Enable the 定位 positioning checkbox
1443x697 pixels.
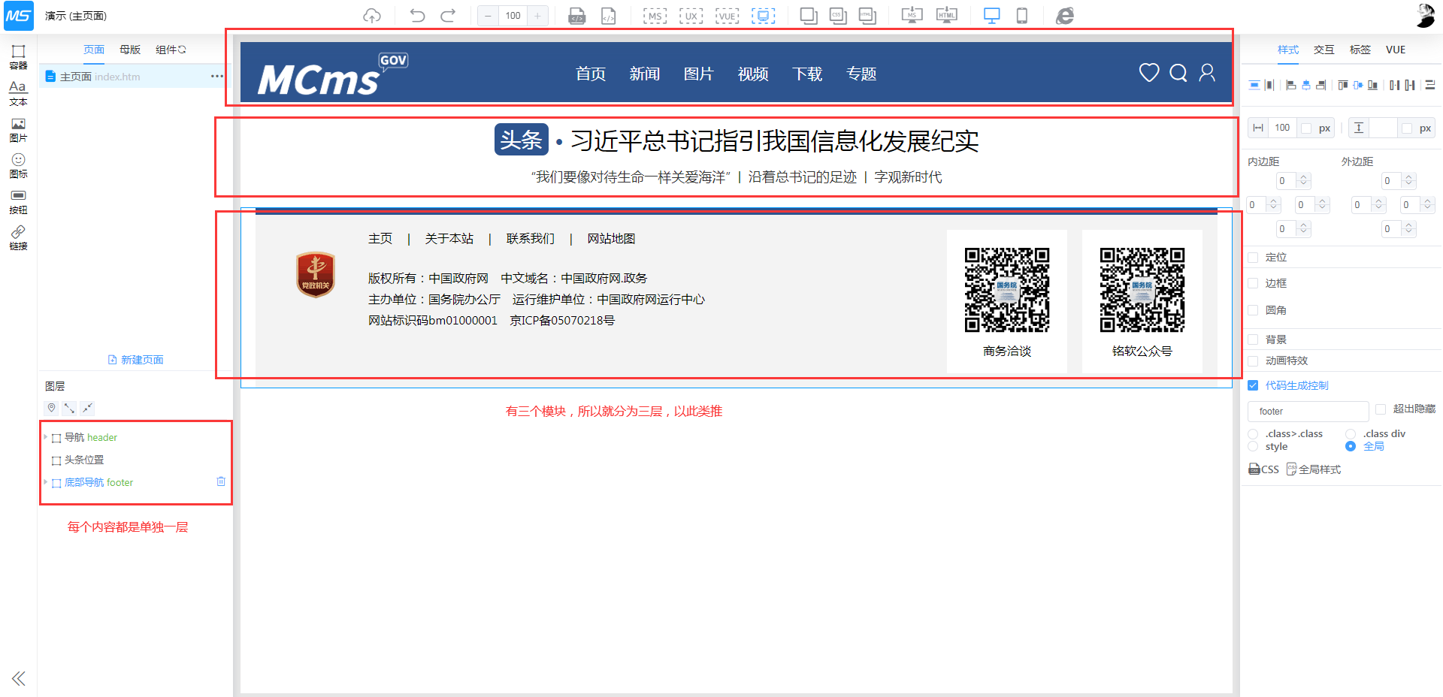click(x=1253, y=258)
